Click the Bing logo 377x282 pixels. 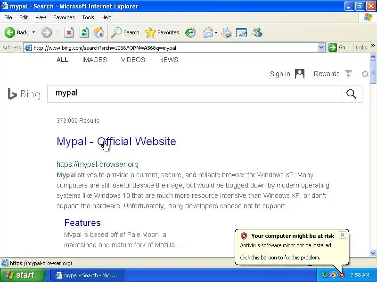tap(24, 94)
